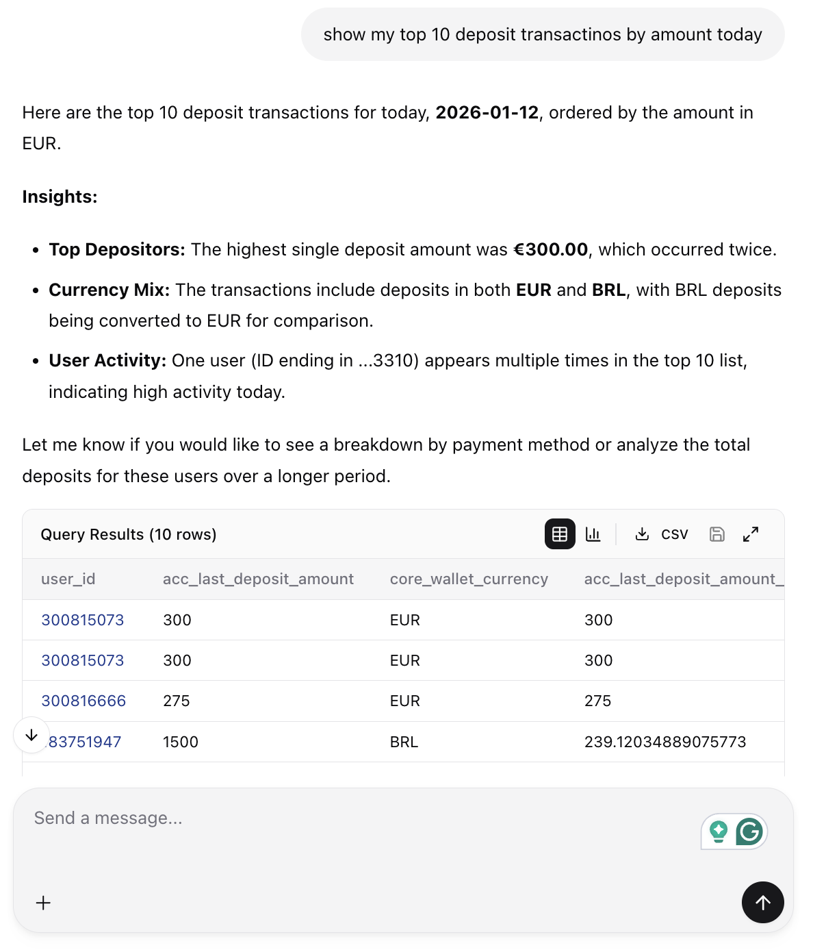Viewport: 813px width, 952px height.
Task: Click the plus attachment button
Action: point(43,903)
